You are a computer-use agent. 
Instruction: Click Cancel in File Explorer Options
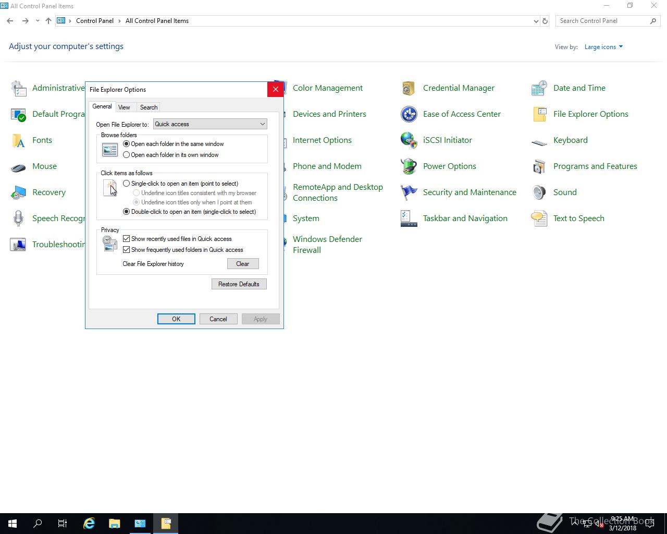pyautogui.click(x=218, y=319)
